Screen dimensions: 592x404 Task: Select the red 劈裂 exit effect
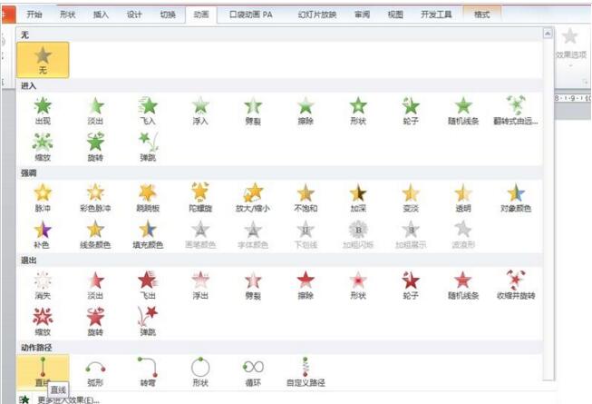point(253,285)
